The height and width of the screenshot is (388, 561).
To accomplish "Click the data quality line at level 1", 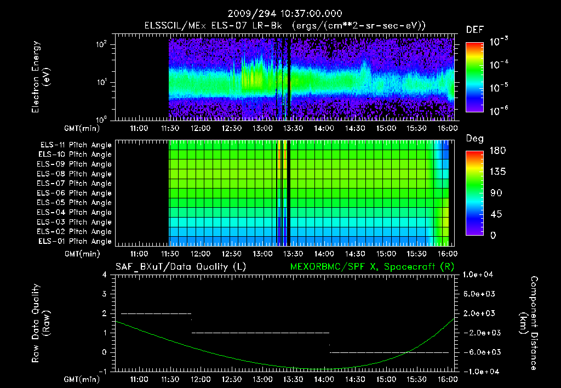I will tap(260, 333).
